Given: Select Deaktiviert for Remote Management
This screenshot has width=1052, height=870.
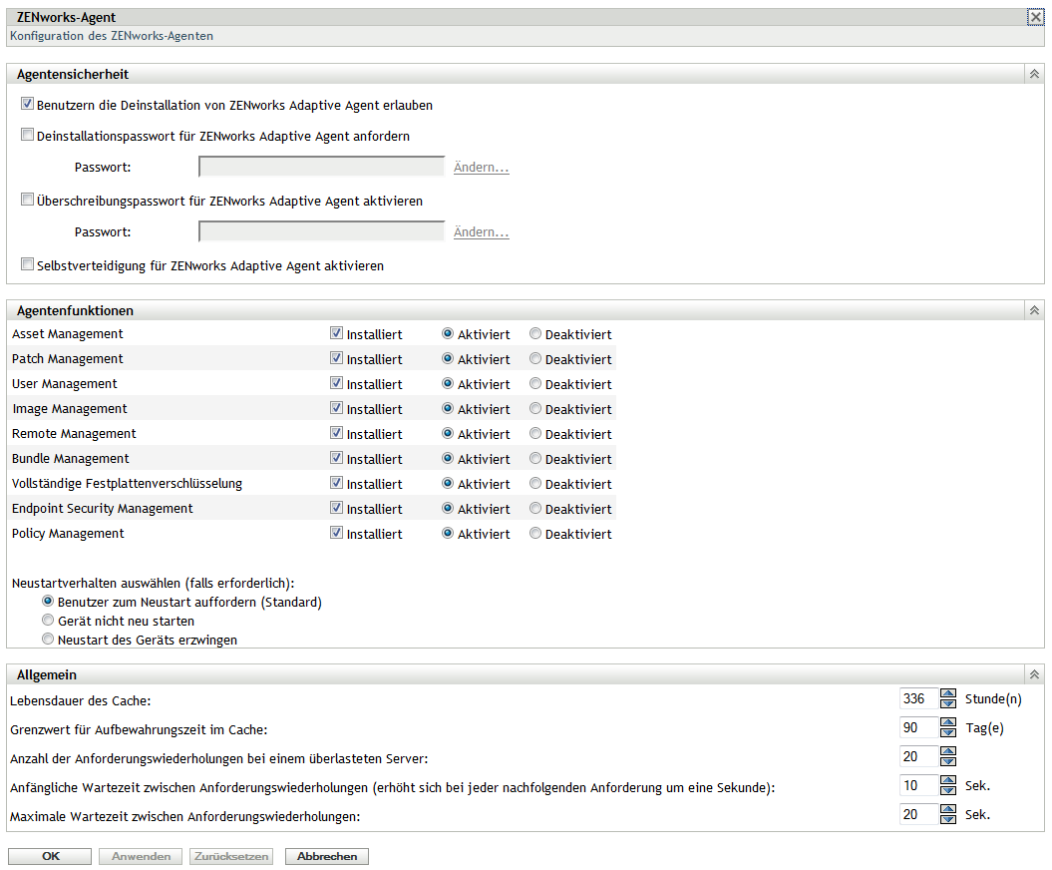Looking at the screenshot, I should (x=534, y=433).
